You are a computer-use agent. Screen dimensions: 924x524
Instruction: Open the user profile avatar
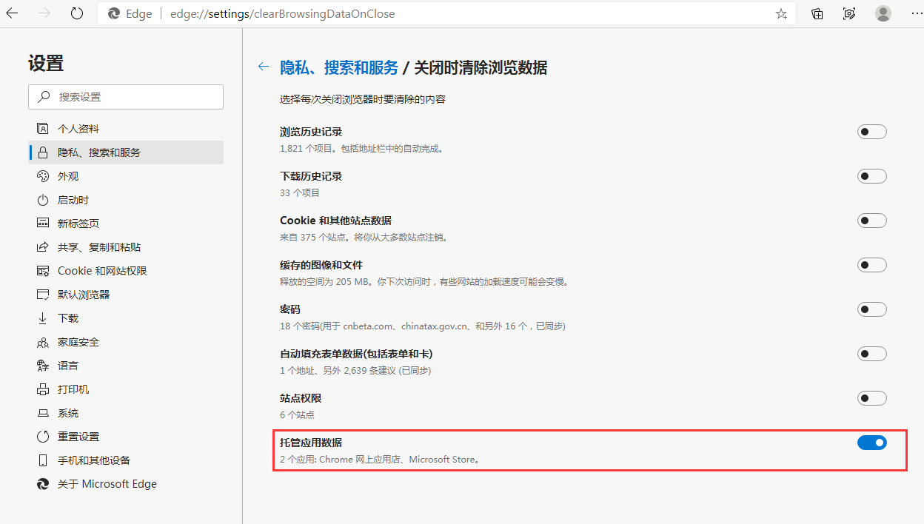[x=883, y=13]
